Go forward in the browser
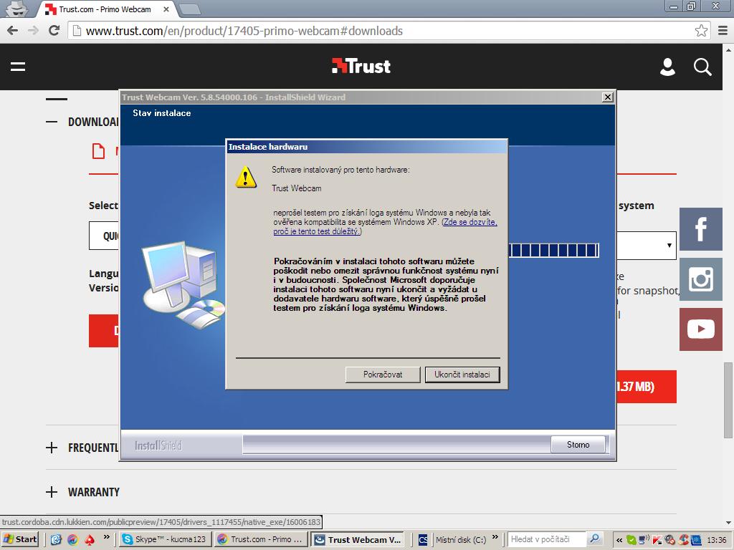 (33, 31)
